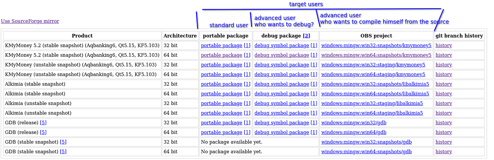Open footnote [5] beside GDB stable snapshot 64 bit
The image size is (494, 160).
tap(63, 151)
